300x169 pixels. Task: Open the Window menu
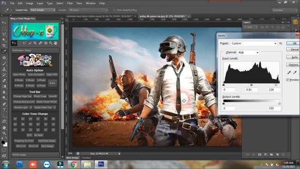pos(90,3)
